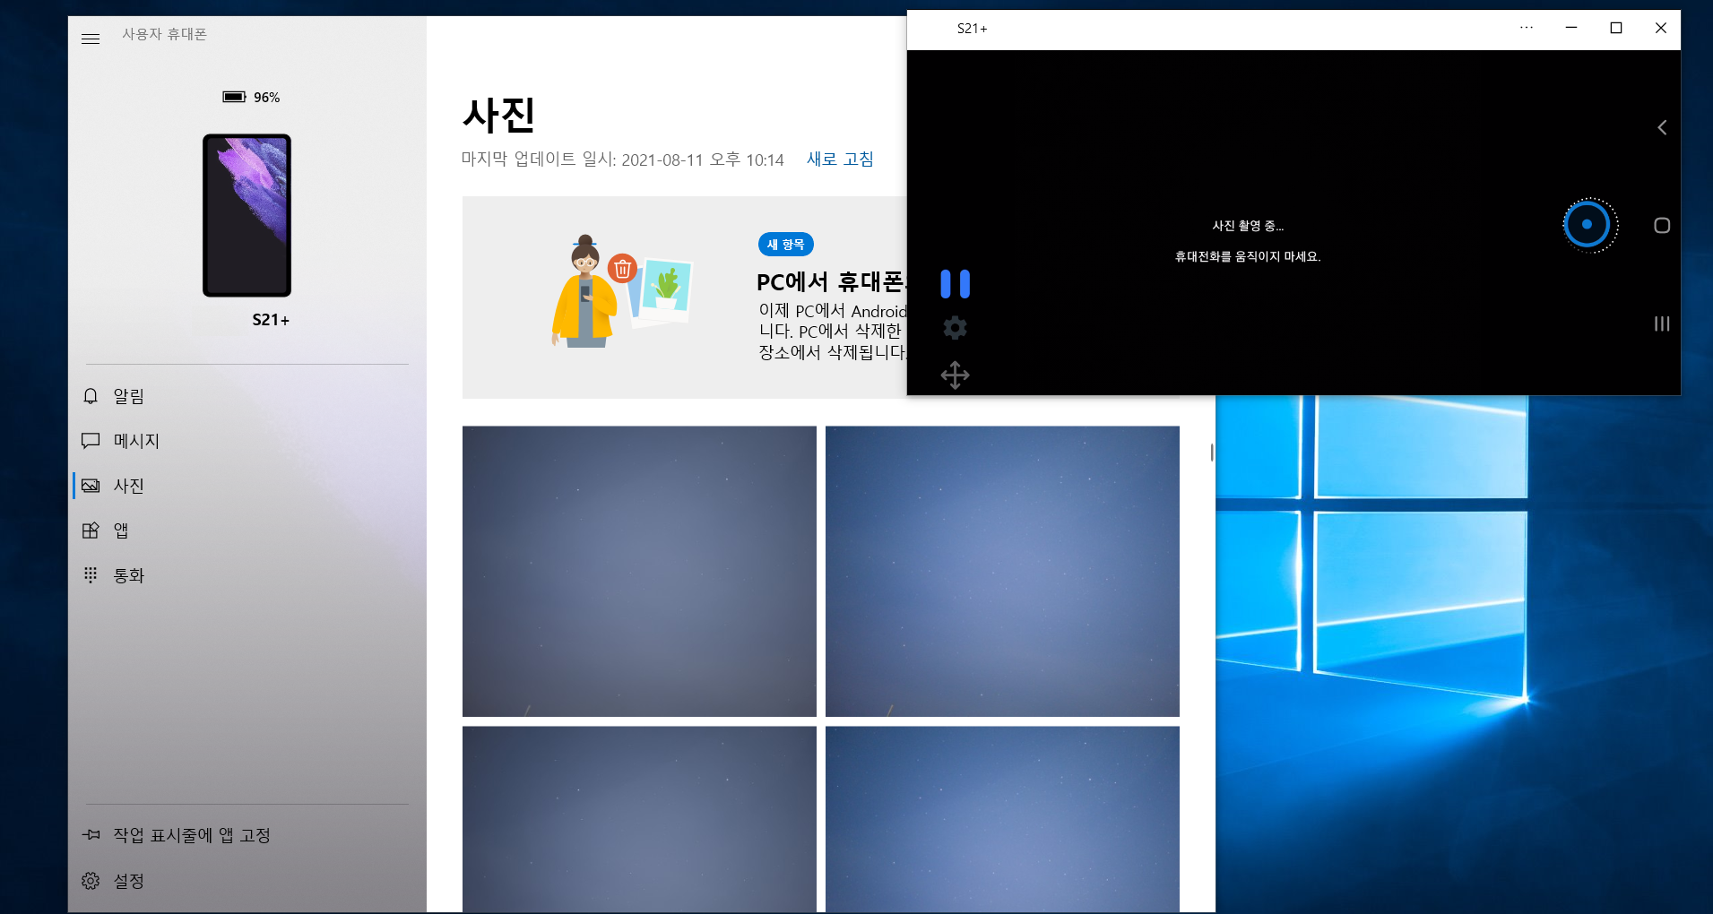The image size is (1713, 914).
Task: Click the 마지막 업데이트 일시 timestamp text
Action: click(623, 160)
